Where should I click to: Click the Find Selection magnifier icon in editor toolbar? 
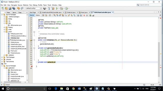click(x=55, y=15)
